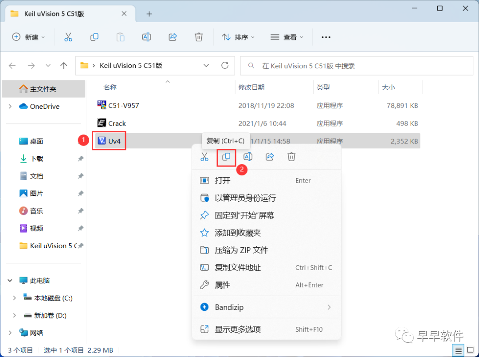Sort files by 修改日期 column header

tap(252, 87)
